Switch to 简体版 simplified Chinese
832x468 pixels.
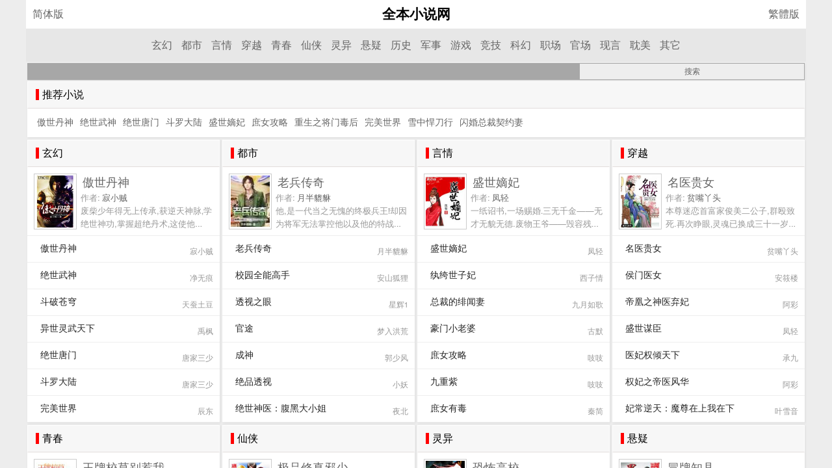48,14
